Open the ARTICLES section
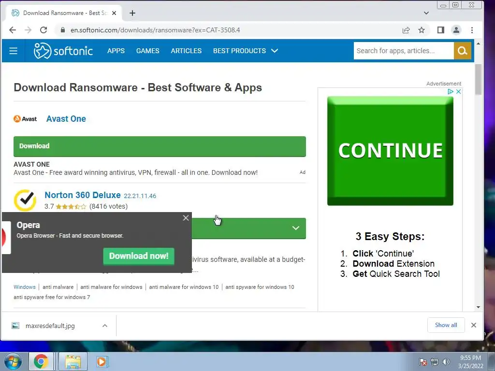Screen dimensions: 495x371 [186, 51]
